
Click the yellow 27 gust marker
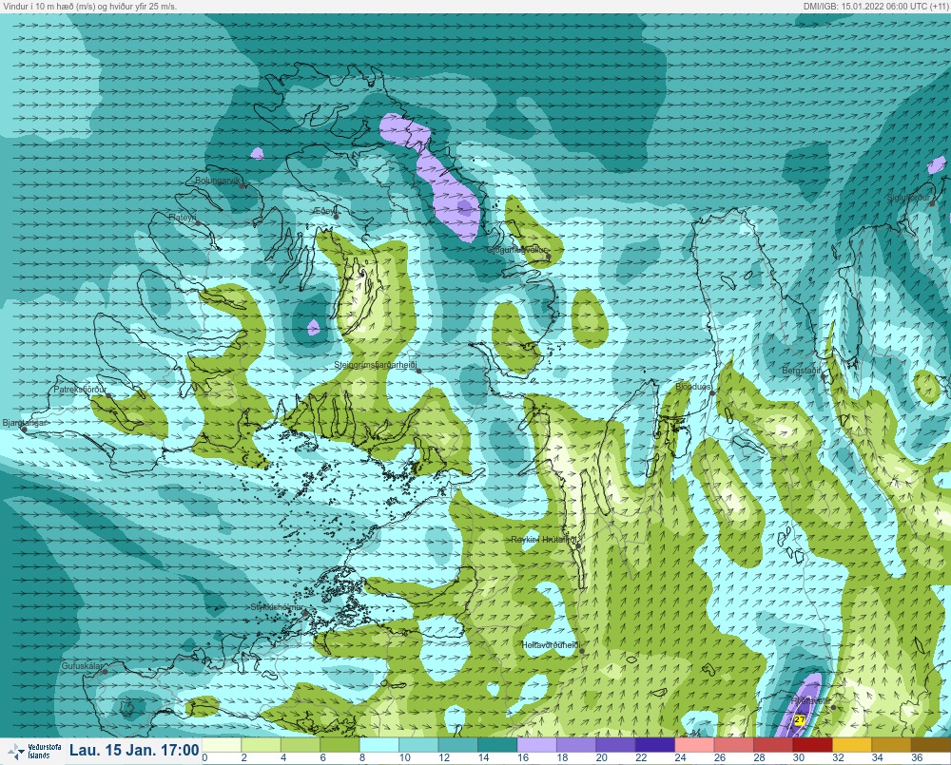click(800, 719)
